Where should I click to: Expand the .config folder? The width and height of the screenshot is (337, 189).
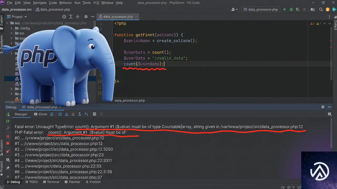coord(11,28)
